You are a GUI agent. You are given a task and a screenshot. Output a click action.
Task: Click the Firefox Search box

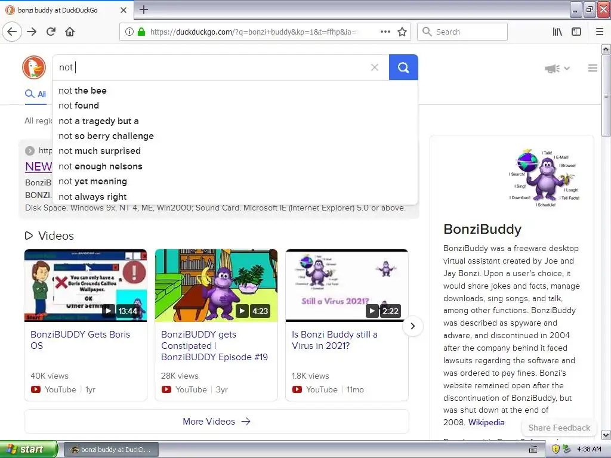click(x=462, y=32)
